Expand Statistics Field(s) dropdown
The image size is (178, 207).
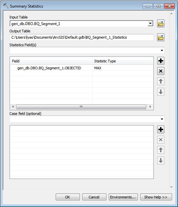coord(162,51)
